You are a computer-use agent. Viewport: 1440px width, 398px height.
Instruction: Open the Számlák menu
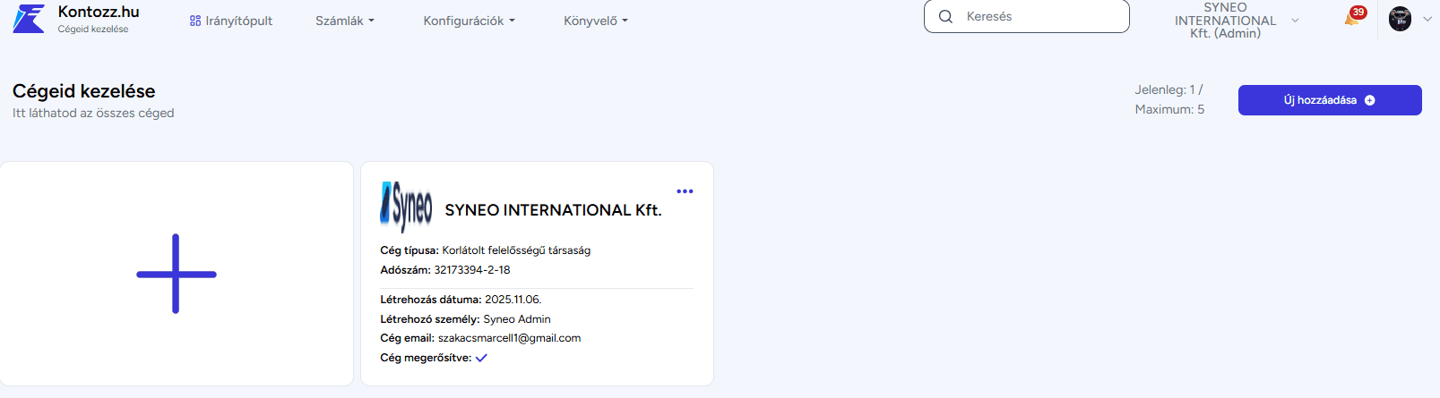[x=345, y=21]
